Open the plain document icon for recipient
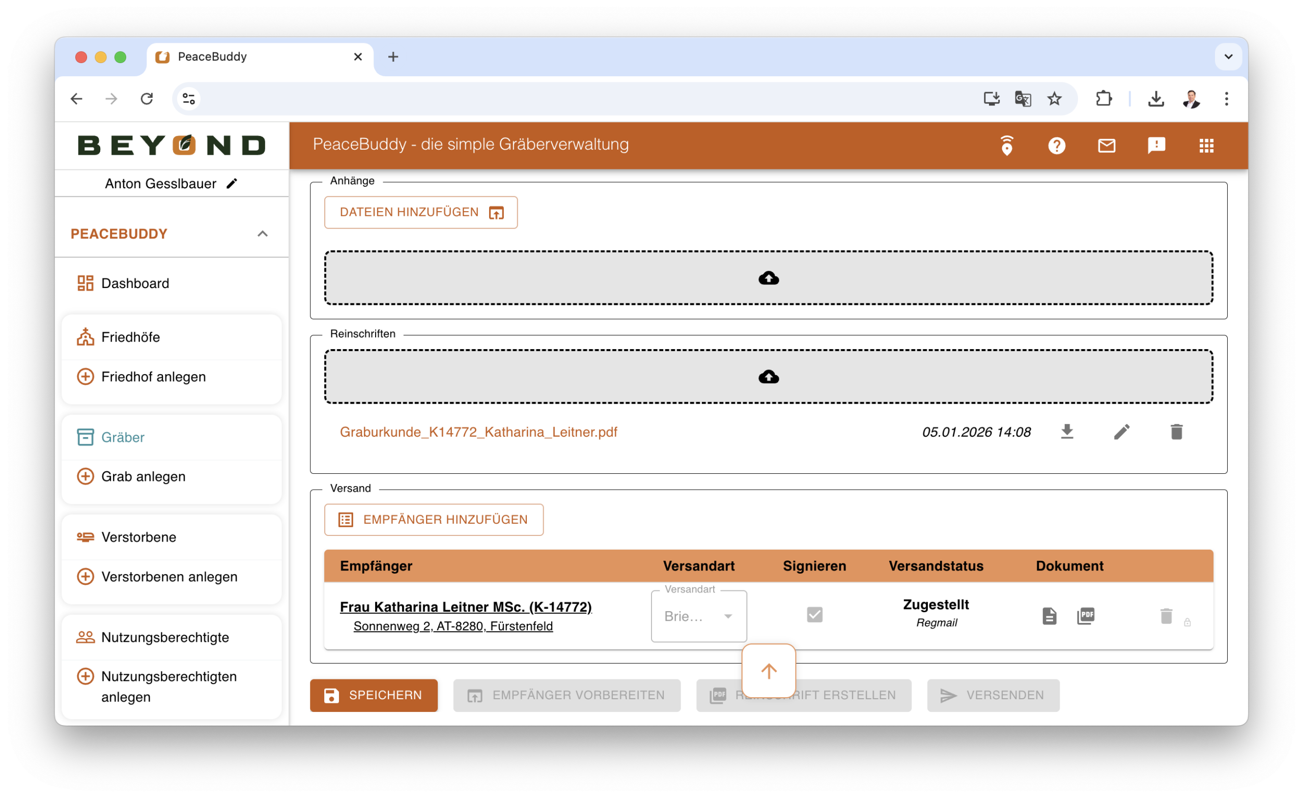This screenshot has width=1303, height=798. pyautogui.click(x=1049, y=616)
